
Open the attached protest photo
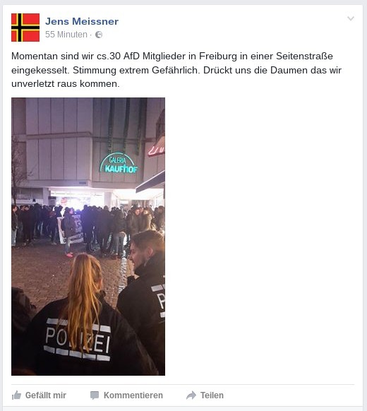tap(88, 237)
